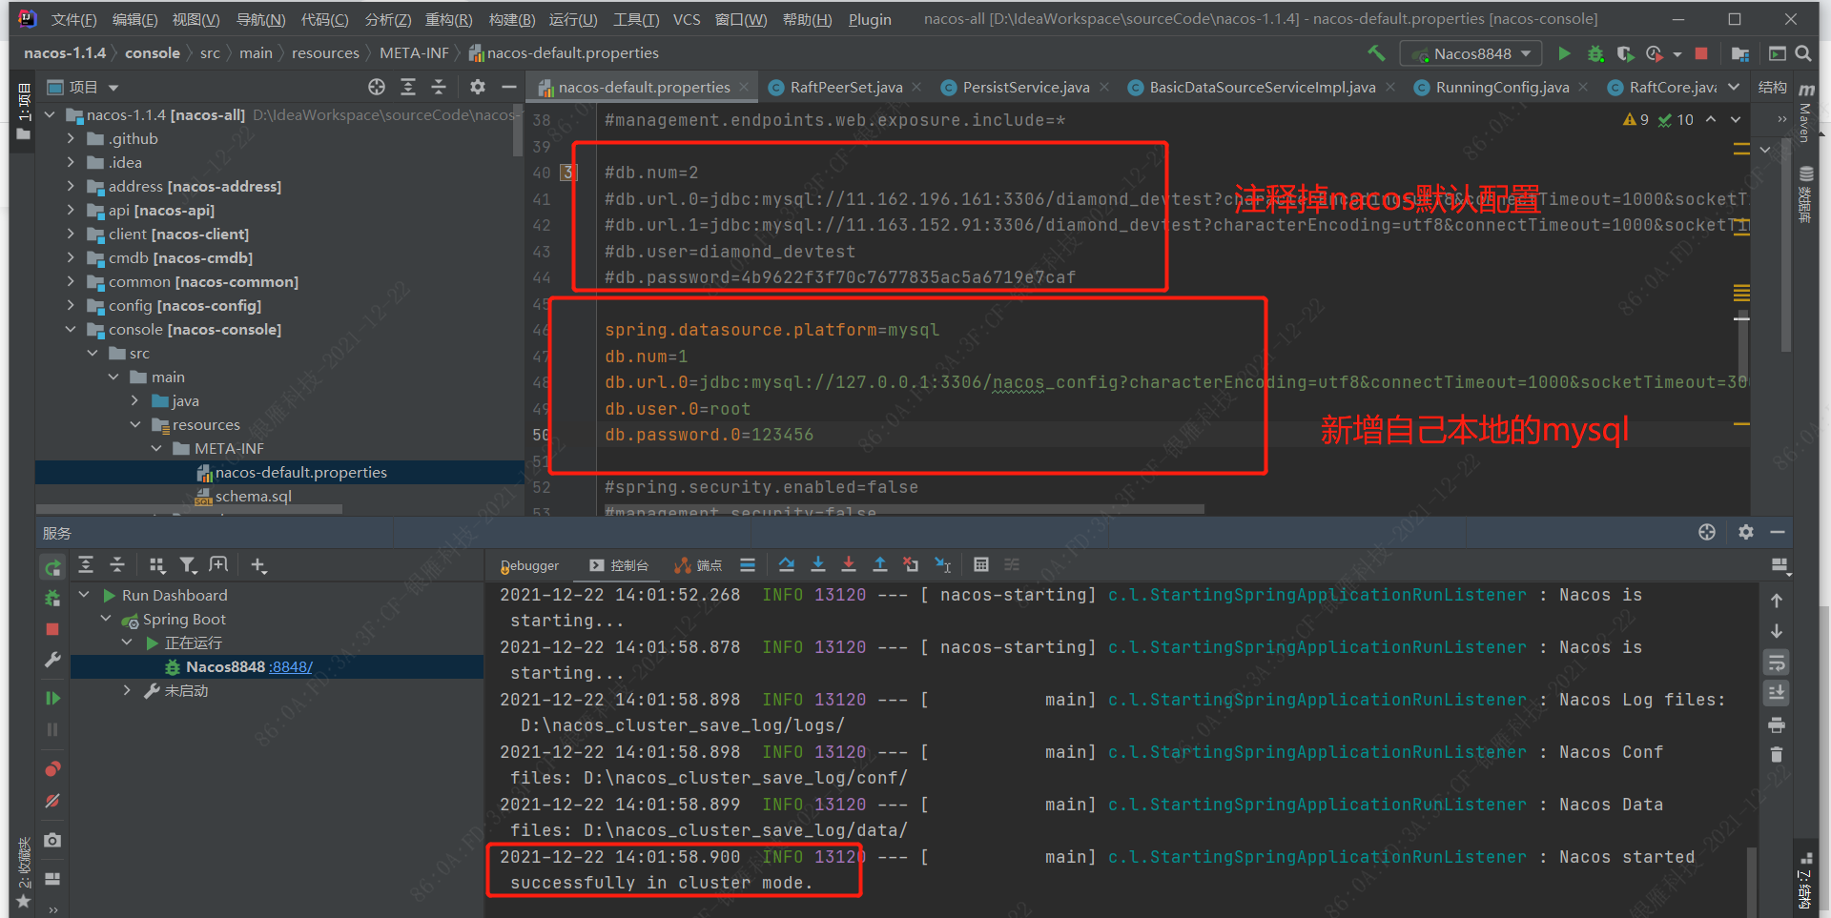The image size is (1831, 918).
Task: Click the line 40 gutter marker
Action: point(568,173)
